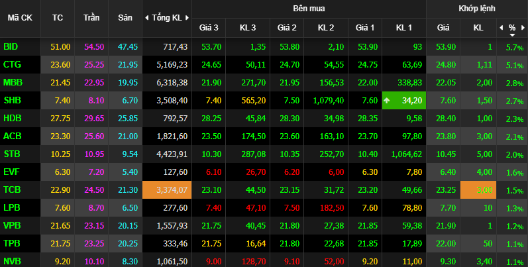The width and height of the screenshot is (528, 267).
Task: Click the Bên mua group header
Action: [x=309, y=9]
